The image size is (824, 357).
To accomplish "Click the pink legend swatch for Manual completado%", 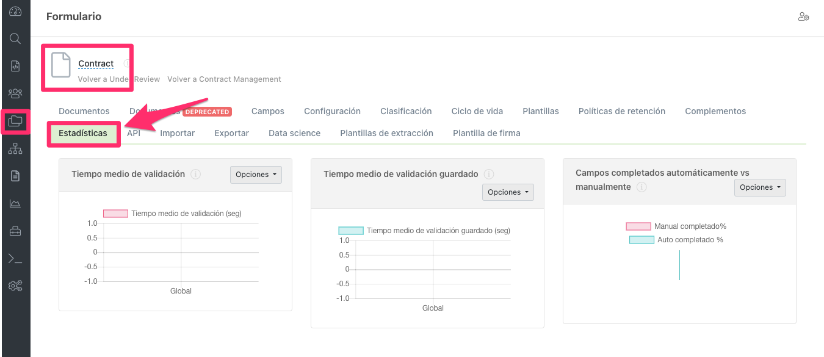I will (x=638, y=226).
